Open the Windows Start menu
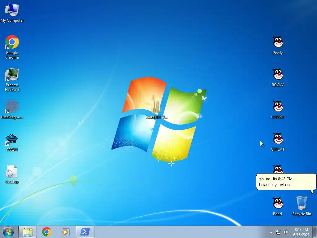This screenshot has width=317, height=238. click(x=8, y=232)
